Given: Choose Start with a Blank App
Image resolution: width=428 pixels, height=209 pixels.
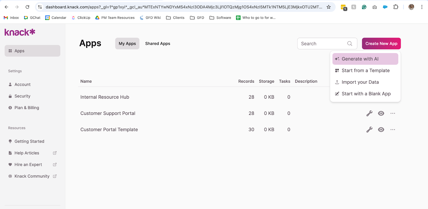Looking at the screenshot, I should [x=366, y=94].
